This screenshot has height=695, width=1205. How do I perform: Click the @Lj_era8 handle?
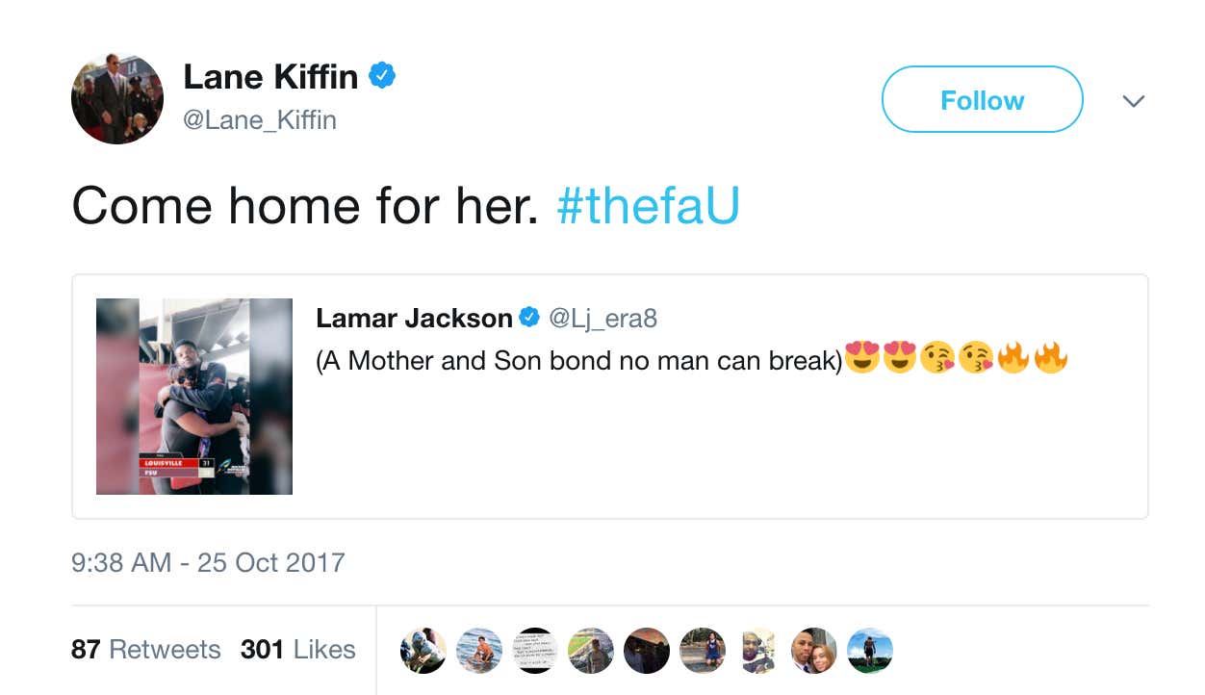(602, 319)
